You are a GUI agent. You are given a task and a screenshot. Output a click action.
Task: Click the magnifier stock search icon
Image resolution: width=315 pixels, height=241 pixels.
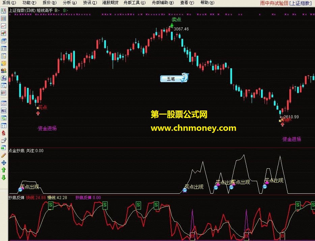3,86
